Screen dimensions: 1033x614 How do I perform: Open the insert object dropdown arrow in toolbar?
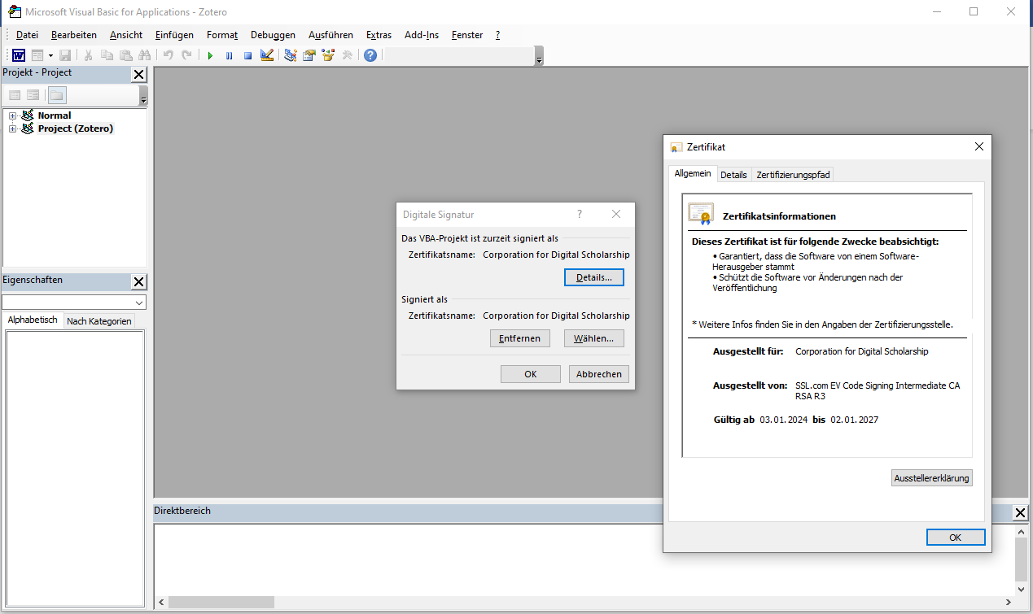50,55
